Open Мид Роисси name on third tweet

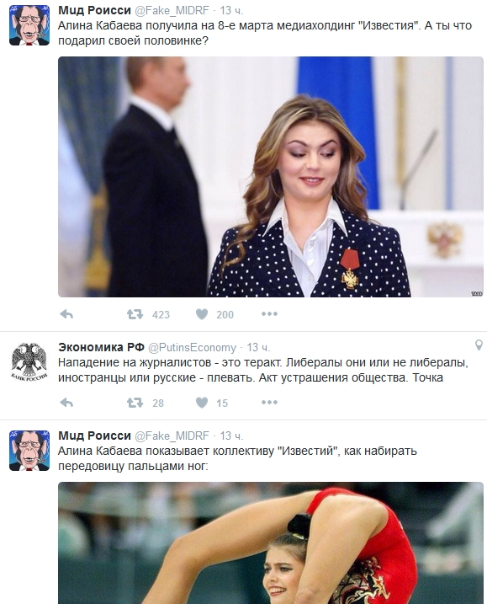95,436
